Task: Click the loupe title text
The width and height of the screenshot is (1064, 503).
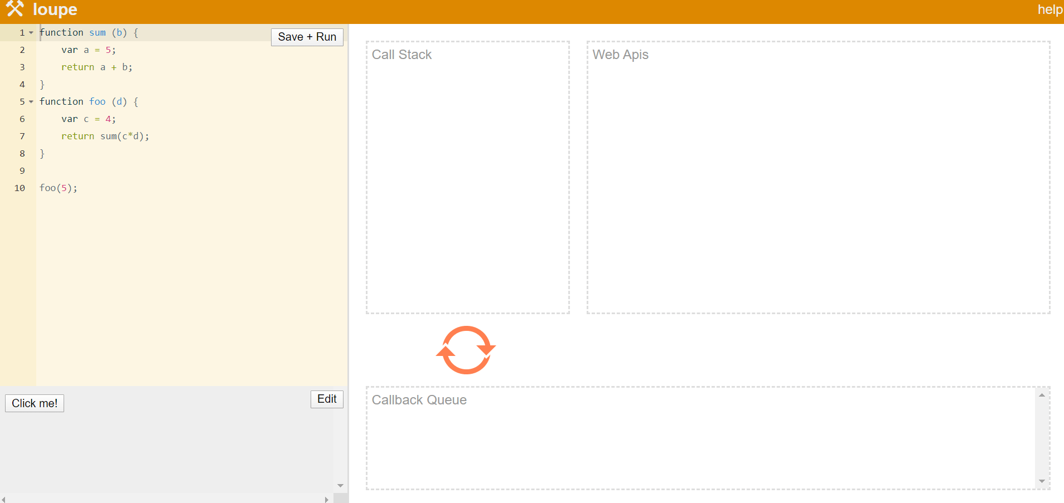Action: point(55,9)
